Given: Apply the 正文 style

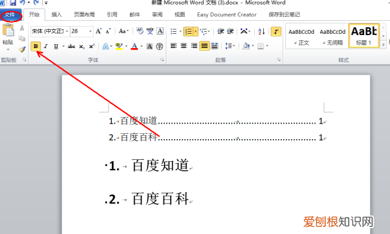Looking at the screenshot, I should [301, 36].
